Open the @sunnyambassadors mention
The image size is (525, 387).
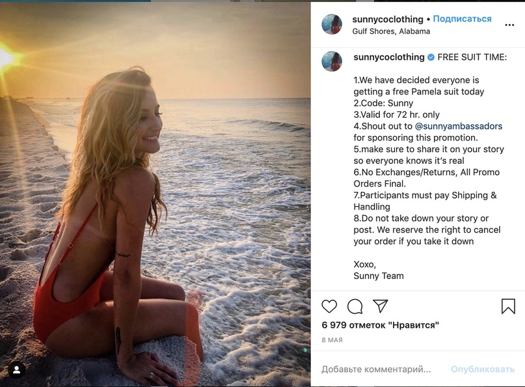tap(458, 126)
